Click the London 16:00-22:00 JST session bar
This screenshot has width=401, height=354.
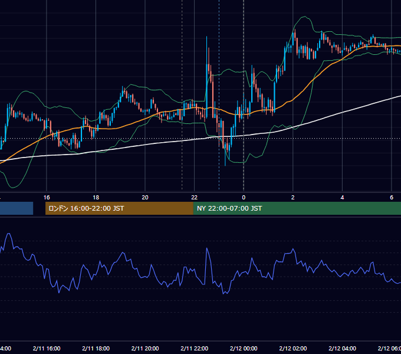coord(119,208)
